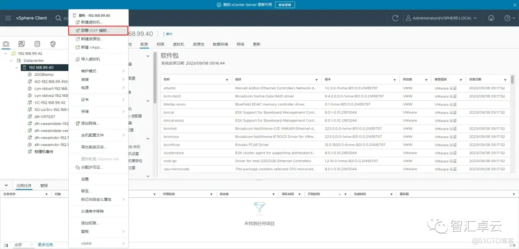
Task: Click the 新建虚拟机 icon in context menu
Action: pyautogui.click(x=77, y=22)
